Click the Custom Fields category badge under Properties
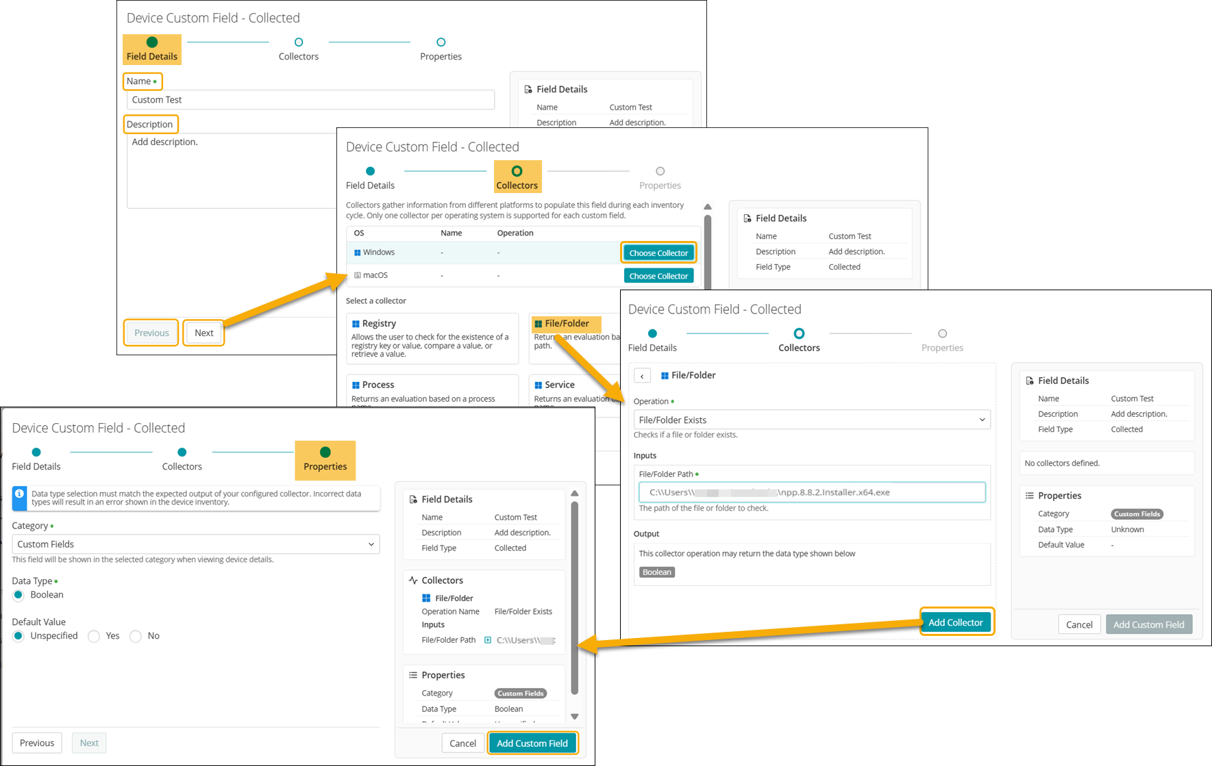This screenshot has width=1212, height=766. (x=521, y=693)
